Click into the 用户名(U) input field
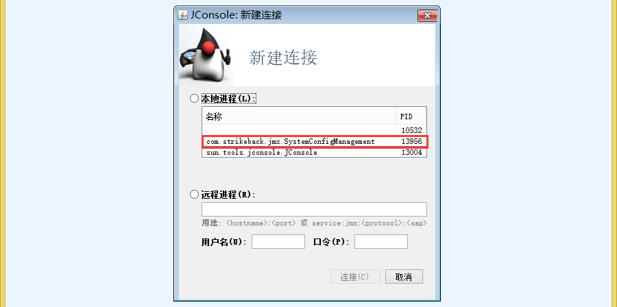 point(278,242)
